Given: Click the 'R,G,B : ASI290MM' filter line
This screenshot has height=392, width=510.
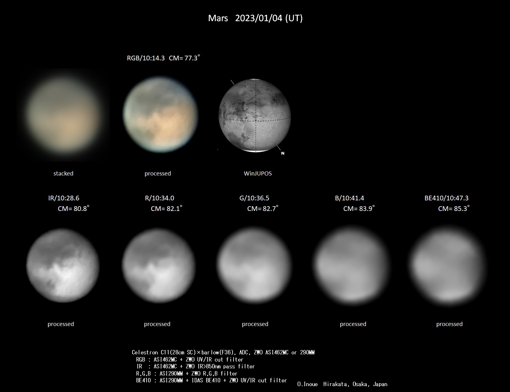Looking at the screenshot, I should point(187,373).
